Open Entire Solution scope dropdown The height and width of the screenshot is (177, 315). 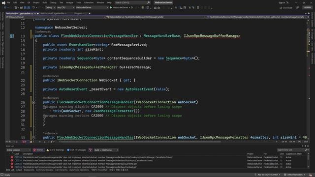19,150
